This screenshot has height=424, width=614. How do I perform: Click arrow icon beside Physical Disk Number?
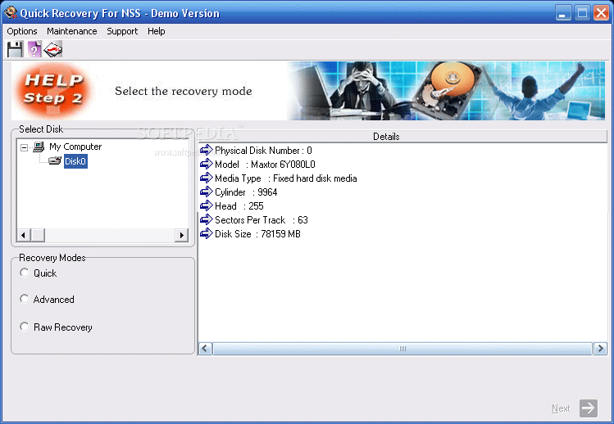(x=207, y=150)
